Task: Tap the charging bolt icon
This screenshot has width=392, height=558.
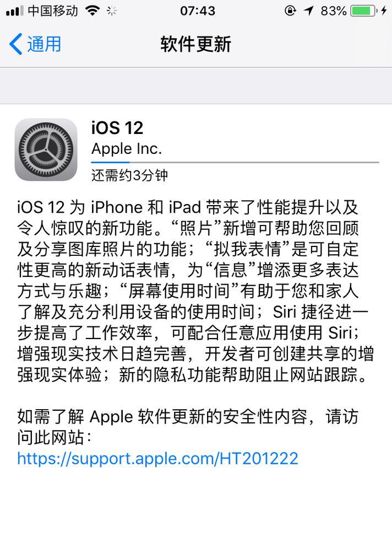Action: (384, 10)
